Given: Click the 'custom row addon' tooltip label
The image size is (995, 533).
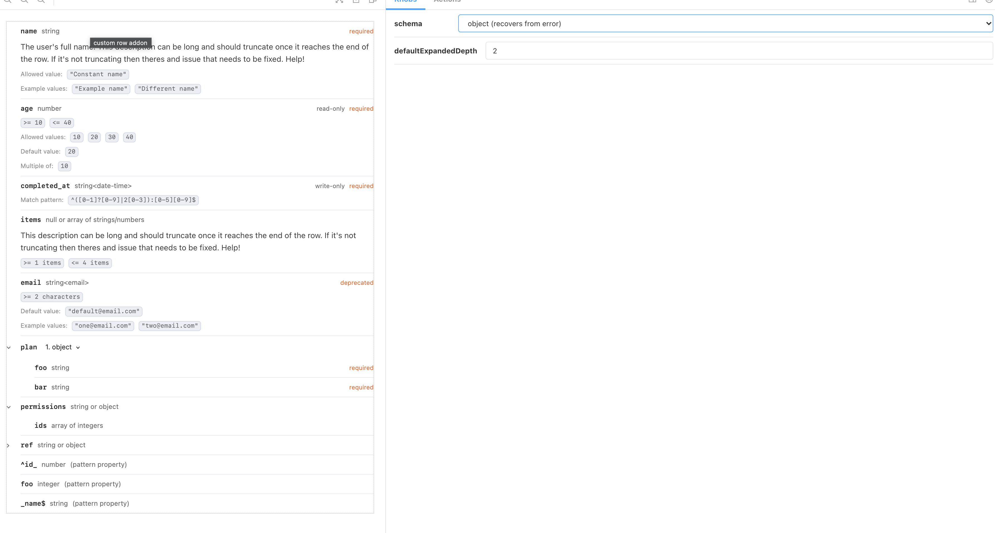Looking at the screenshot, I should tap(120, 43).
